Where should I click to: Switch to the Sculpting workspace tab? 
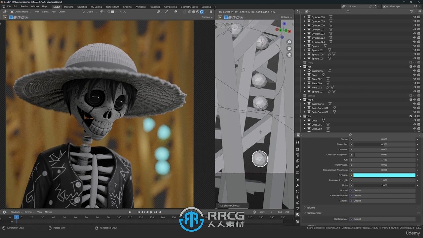82,7
